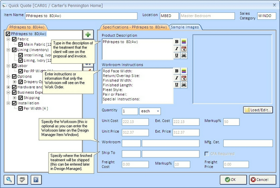Image resolution: width=280 pixels, height=188 pixels.
Task: Toggle the Installation checkbox
Action: coord(14,103)
